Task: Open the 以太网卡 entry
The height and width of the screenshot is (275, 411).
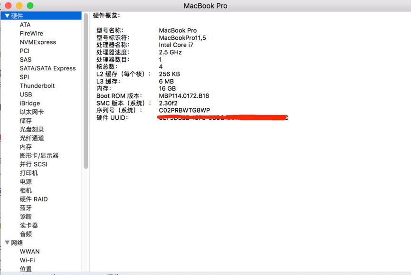Action: tap(32, 112)
